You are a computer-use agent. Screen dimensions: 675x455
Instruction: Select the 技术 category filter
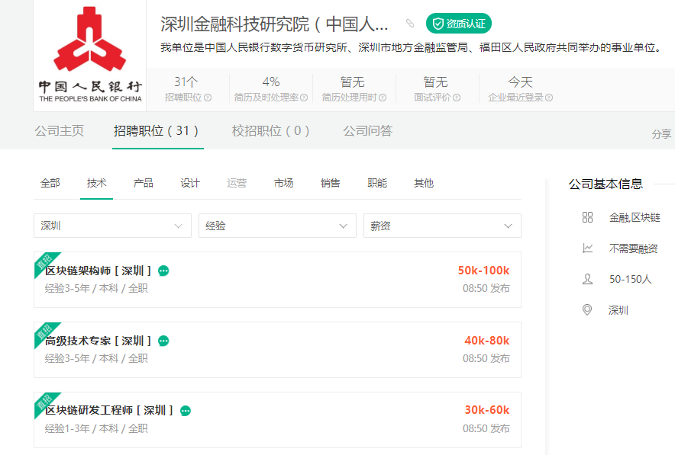click(96, 183)
